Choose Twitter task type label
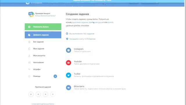The width and height of the screenshot is (186, 105). coord(77,74)
